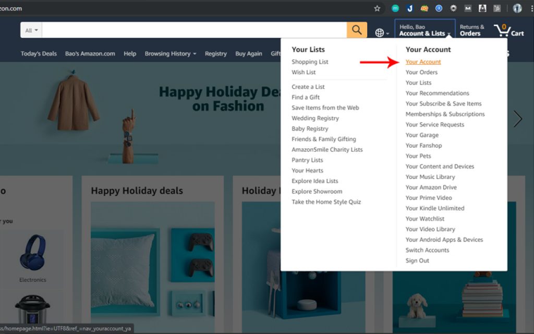Select Sign Out from the account menu

point(417,260)
